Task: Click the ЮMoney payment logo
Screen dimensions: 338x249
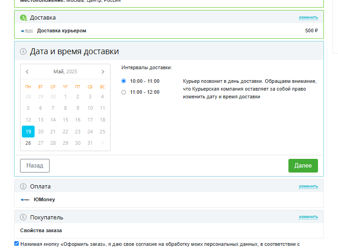Action: coord(25,199)
